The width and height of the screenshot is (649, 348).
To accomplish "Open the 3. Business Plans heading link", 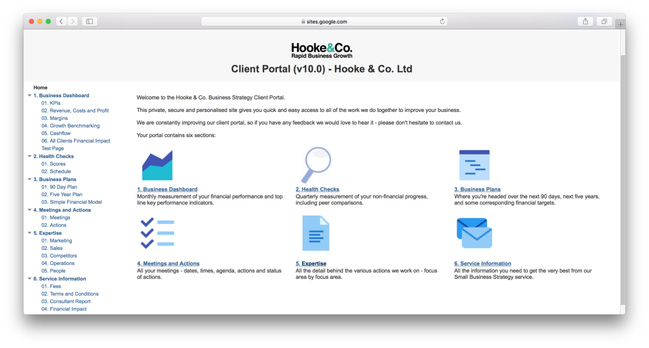I will click(x=477, y=189).
